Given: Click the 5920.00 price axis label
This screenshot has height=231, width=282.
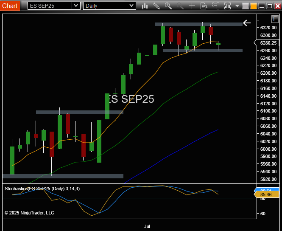Looking at the screenshot, I should point(268,179).
